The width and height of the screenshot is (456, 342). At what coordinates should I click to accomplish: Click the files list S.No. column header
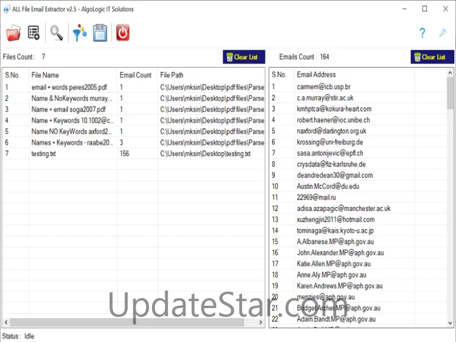[x=12, y=75]
